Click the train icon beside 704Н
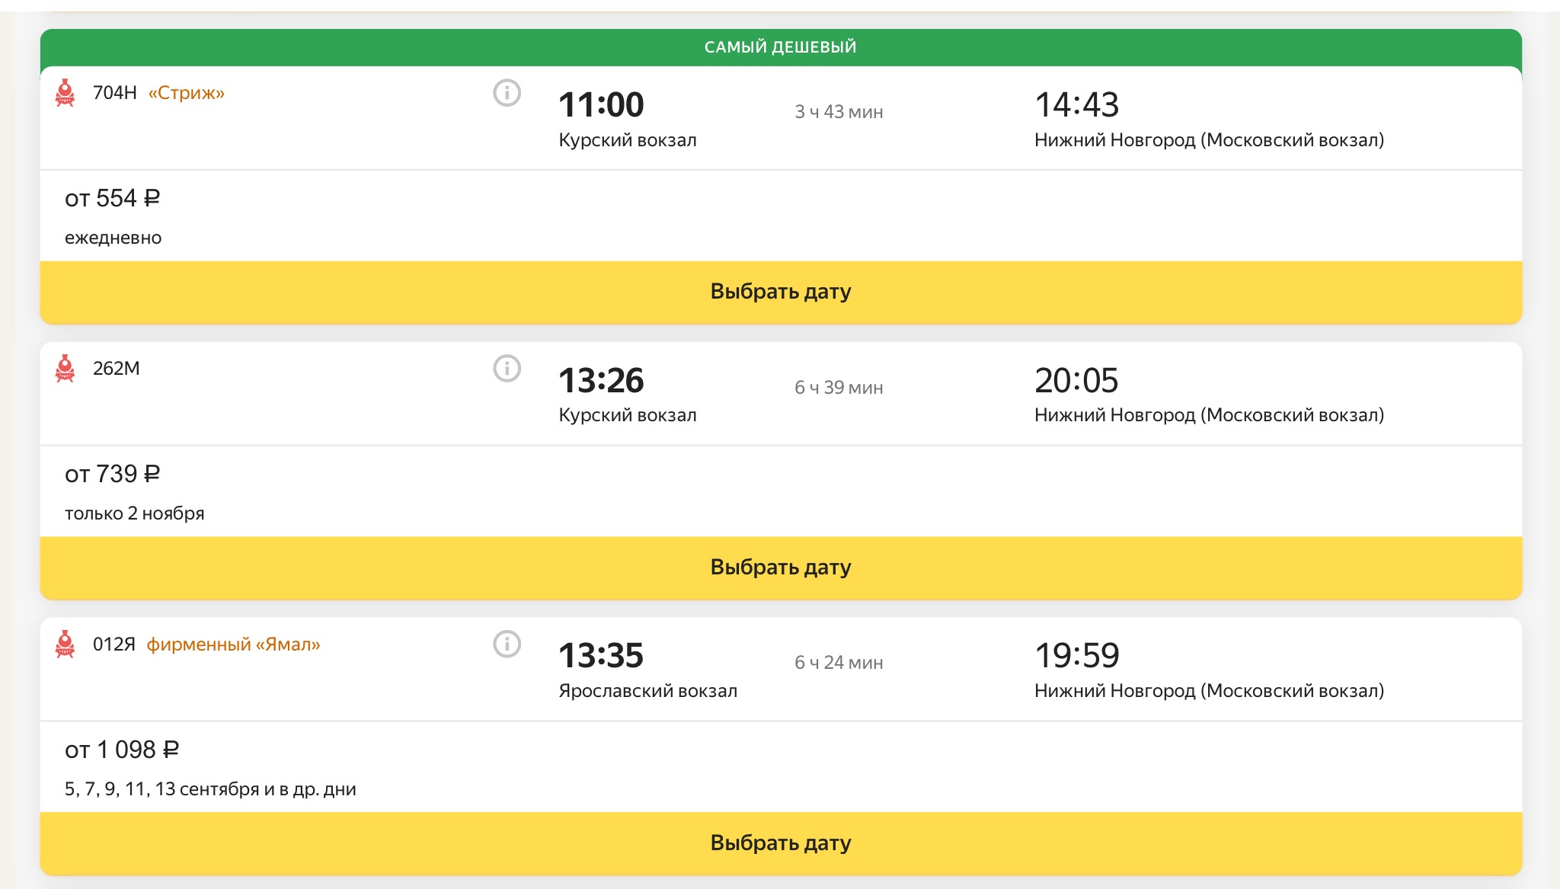 coord(66,93)
